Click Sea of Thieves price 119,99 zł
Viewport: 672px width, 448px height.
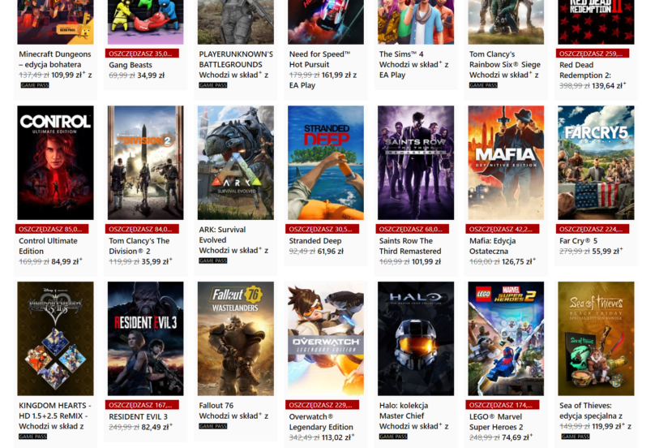pyautogui.click(x=610, y=426)
